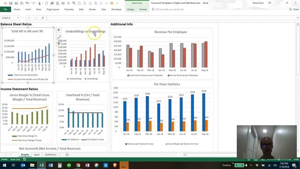
Task: Click the Print Preview icon in Quick Access toolbar
Action: [57, 3]
